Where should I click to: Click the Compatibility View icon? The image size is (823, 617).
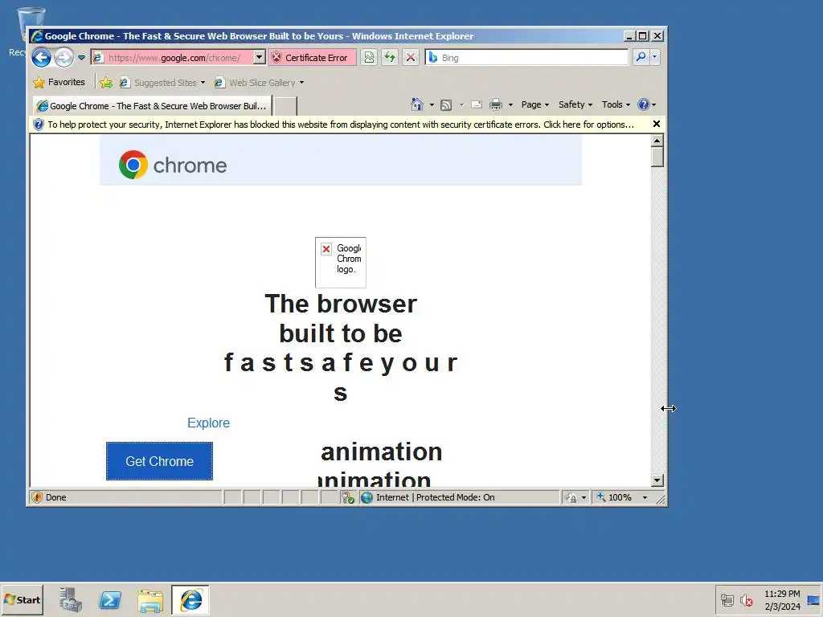370,57
